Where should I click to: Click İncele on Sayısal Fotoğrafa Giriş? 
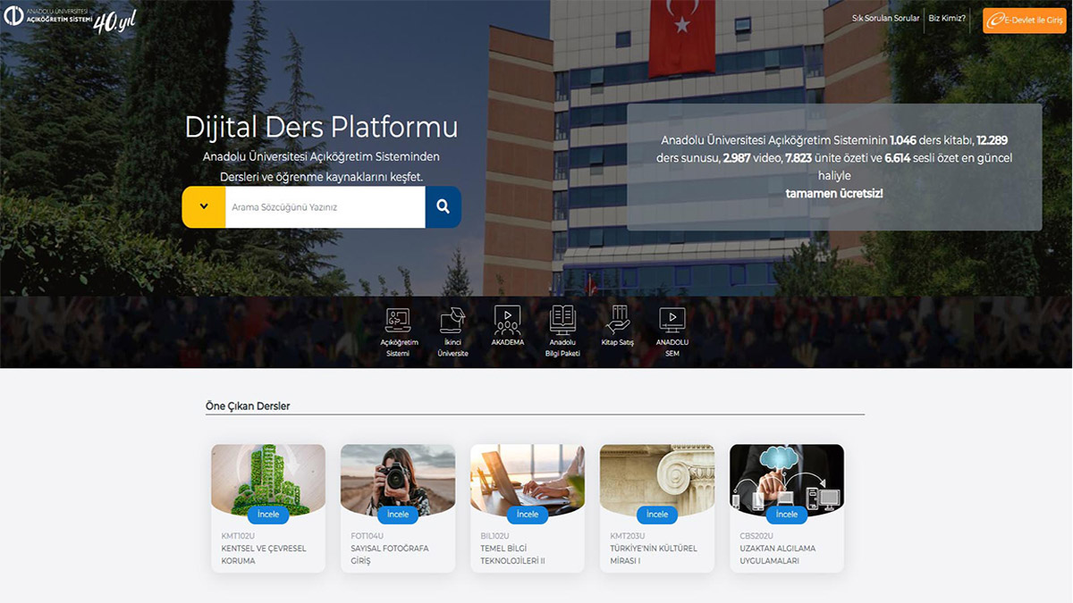398,515
